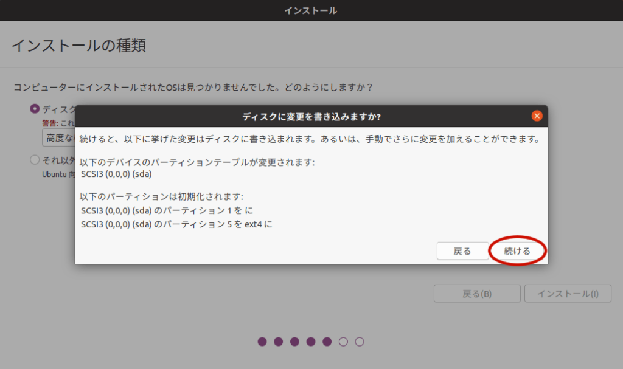
Task: Click the last unfilled progress dot
Action: pos(360,342)
